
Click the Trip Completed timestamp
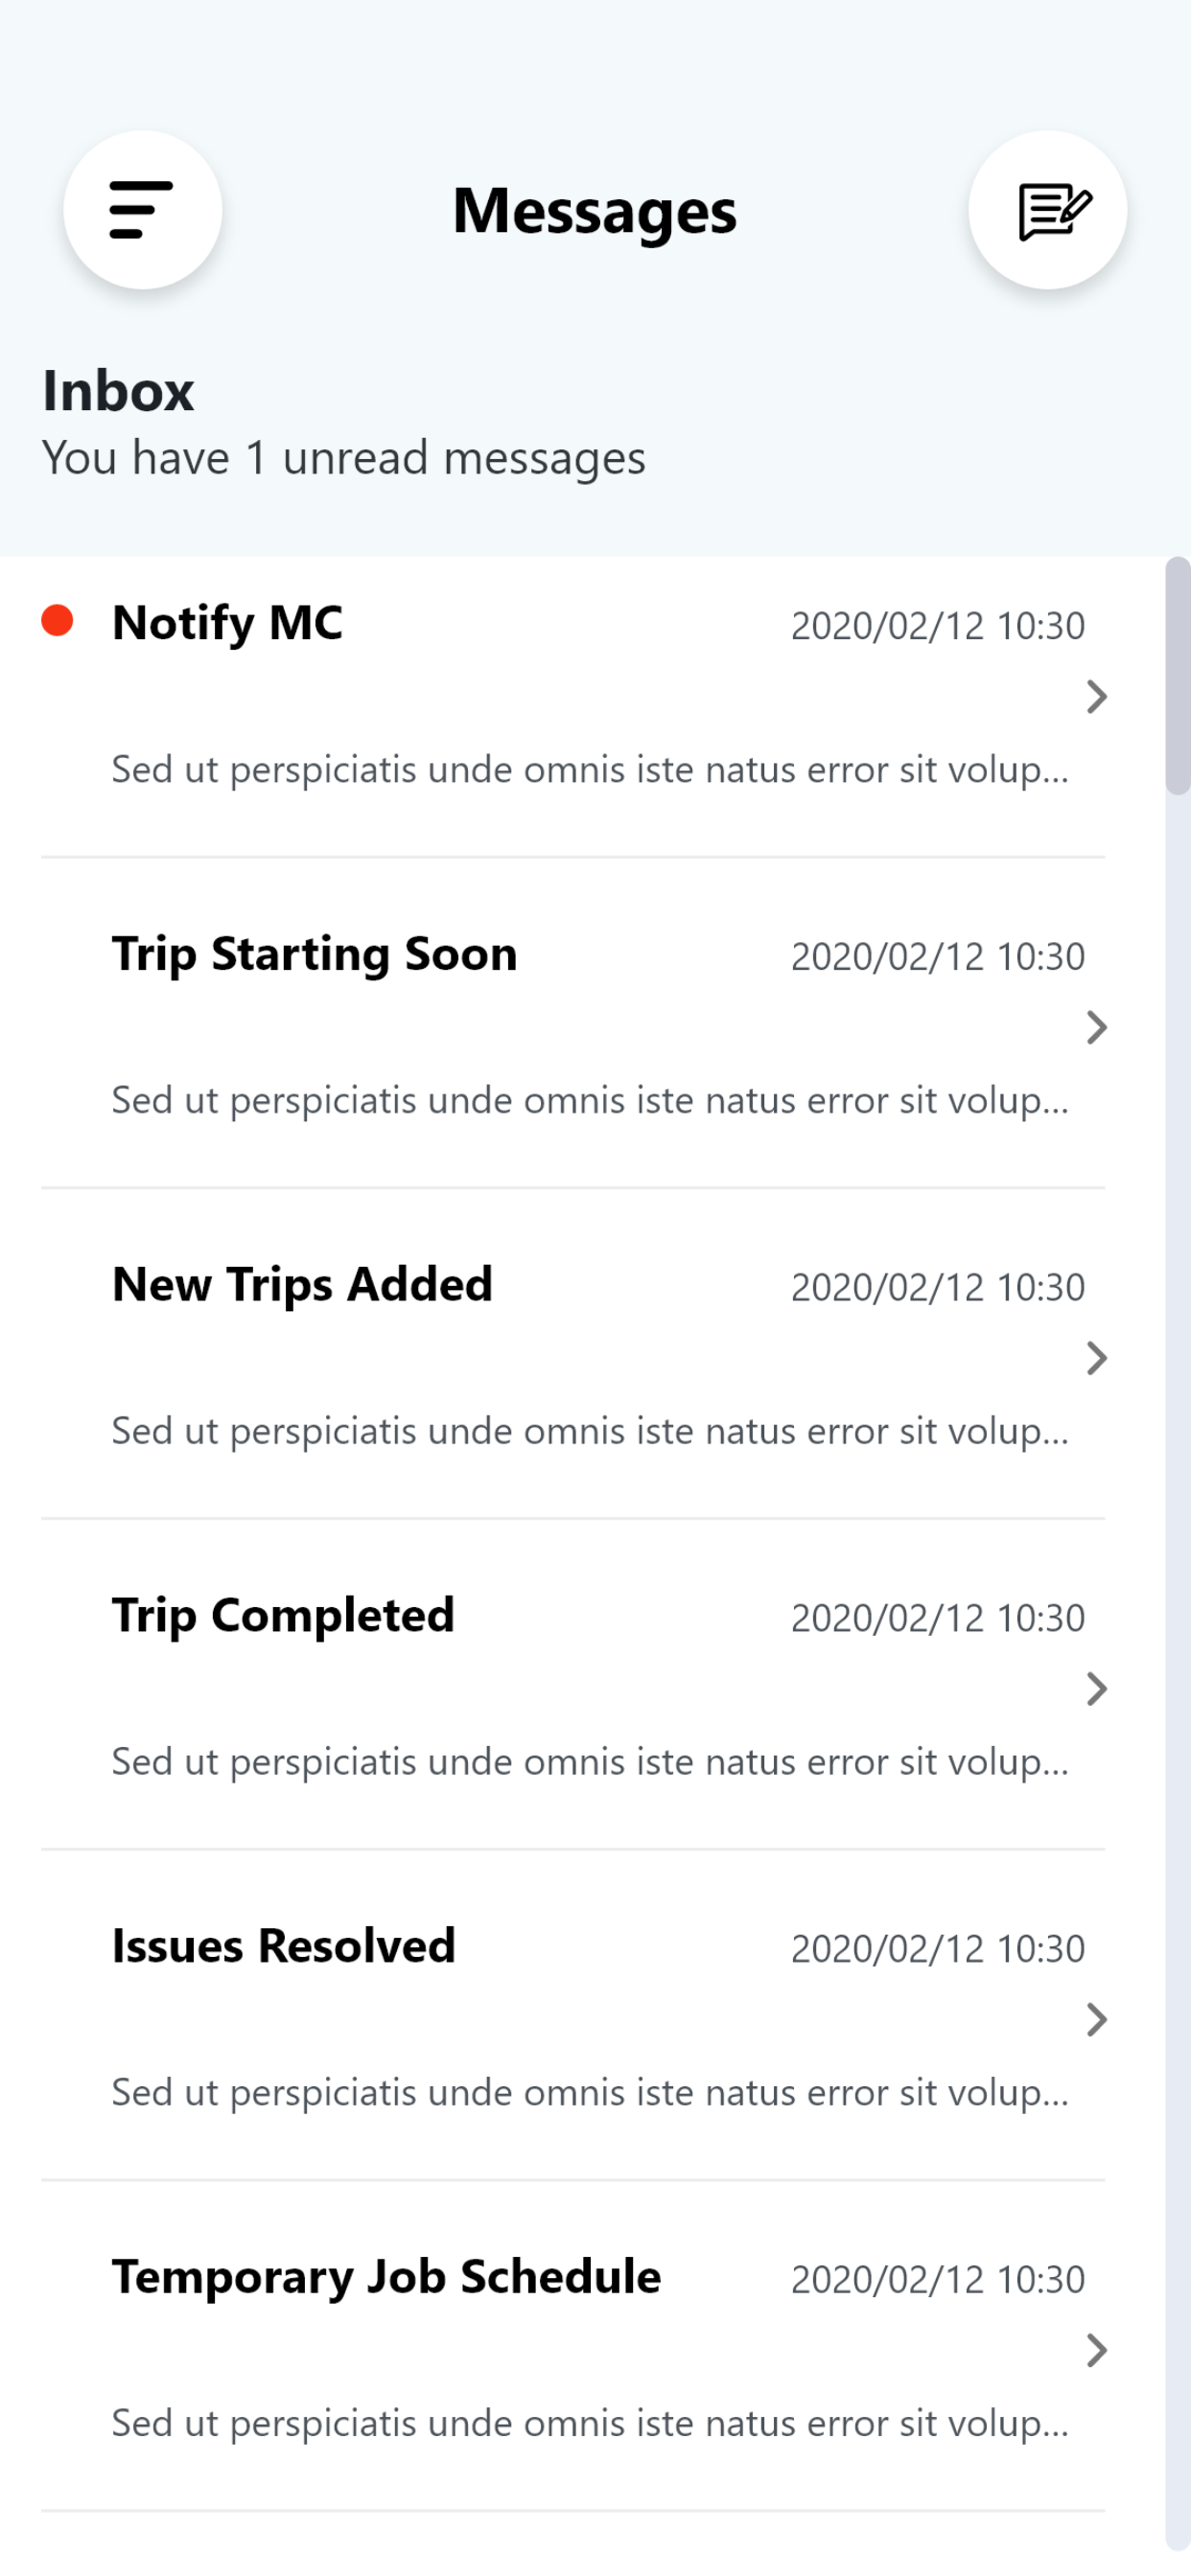pyautogui.click(x=938, y=1618)
